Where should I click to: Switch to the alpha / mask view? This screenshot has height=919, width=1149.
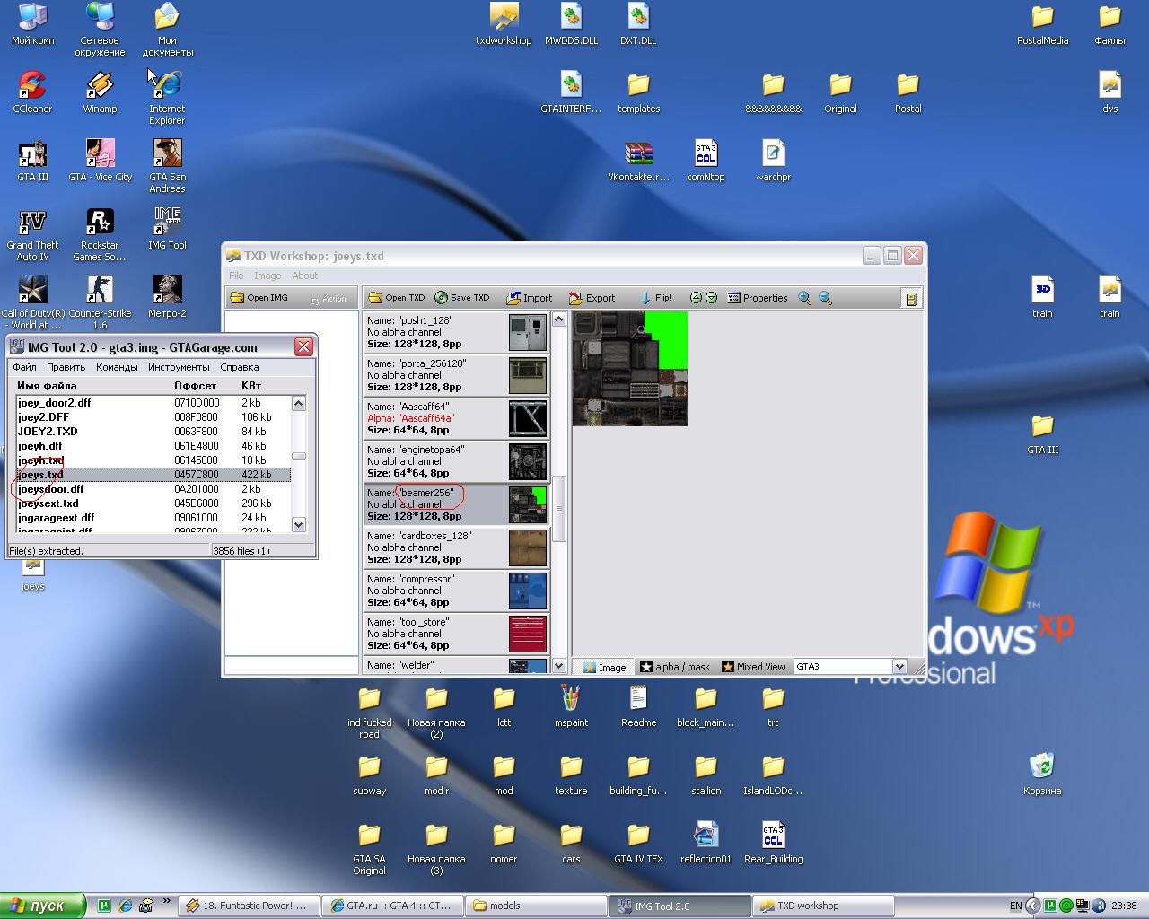[674, 667]
